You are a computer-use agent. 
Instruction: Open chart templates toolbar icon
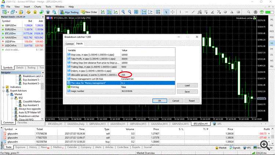(x=158, y=12)
